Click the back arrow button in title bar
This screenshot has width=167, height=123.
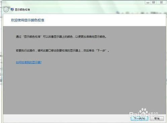pyautogui.click(x=6, y=10)
